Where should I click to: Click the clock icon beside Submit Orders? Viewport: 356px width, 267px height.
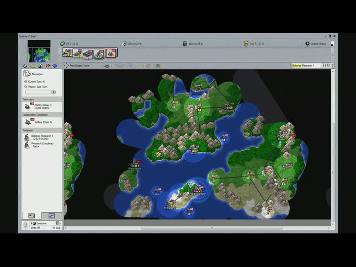(307, 44)
